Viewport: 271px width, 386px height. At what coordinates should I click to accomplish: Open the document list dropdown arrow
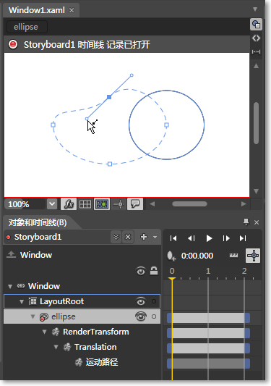point(255,9)
